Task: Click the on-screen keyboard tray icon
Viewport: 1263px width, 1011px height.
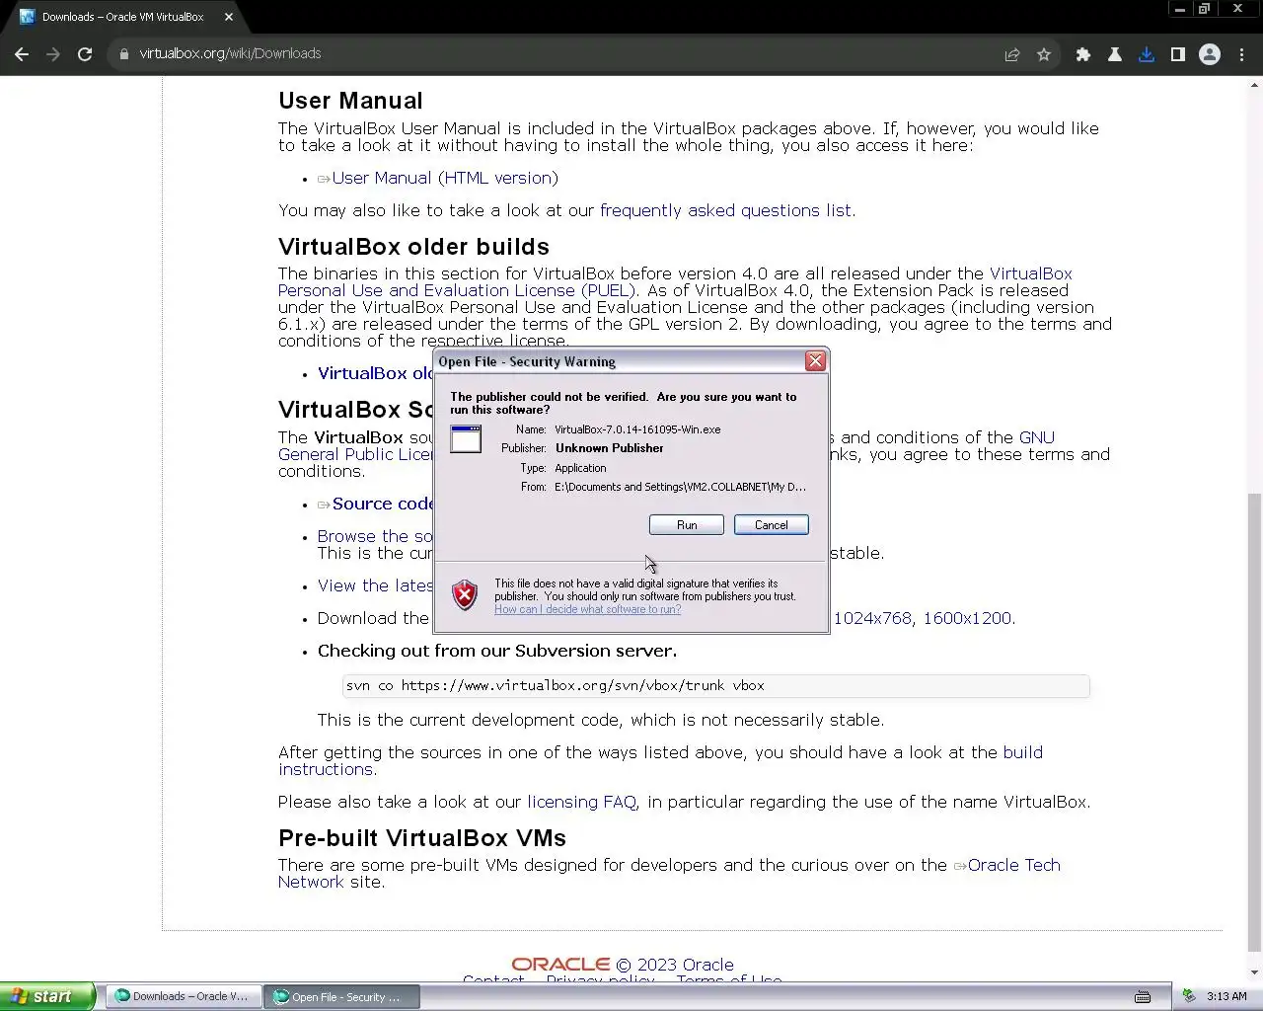Action: 1143,996
